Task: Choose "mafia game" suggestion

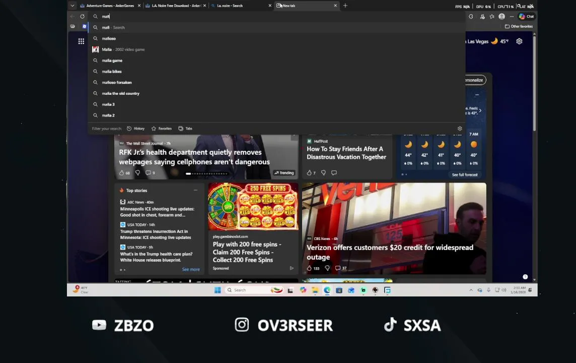Action: pos(276,60)
